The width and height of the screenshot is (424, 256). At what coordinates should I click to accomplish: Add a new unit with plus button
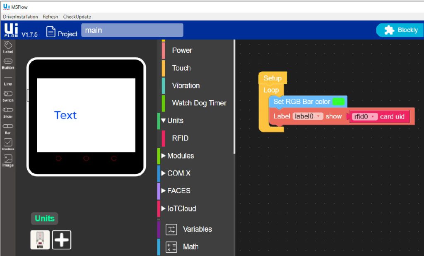[x=62, y=240]
